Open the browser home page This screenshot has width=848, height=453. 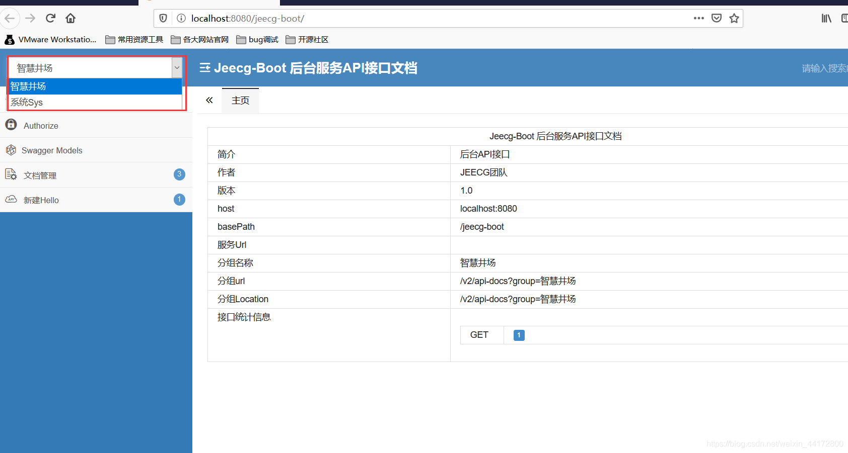pyautogui.click(x=70, y=19)
